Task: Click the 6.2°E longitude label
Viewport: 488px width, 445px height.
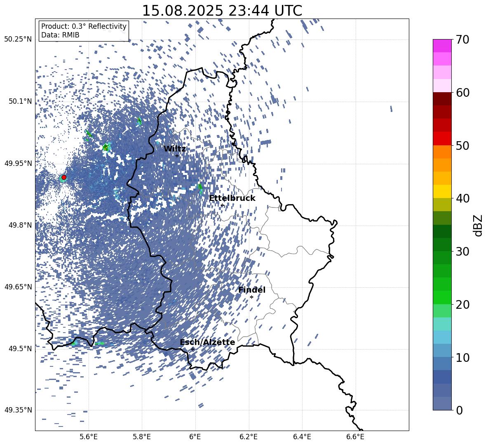Action: (249, 437)
